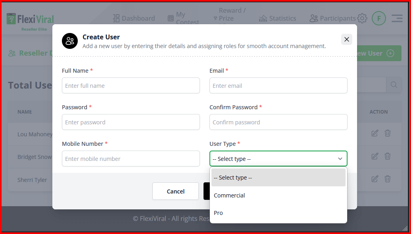The image size is (411, 234).
Task: Click the settings gear icon in header
Action: click(362, 18)
